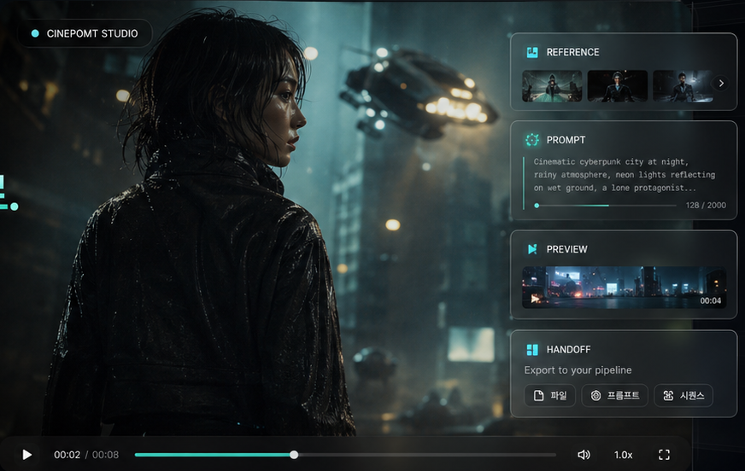Show more reference images with chevron arrow
The image size is (745, 471).
721,84
